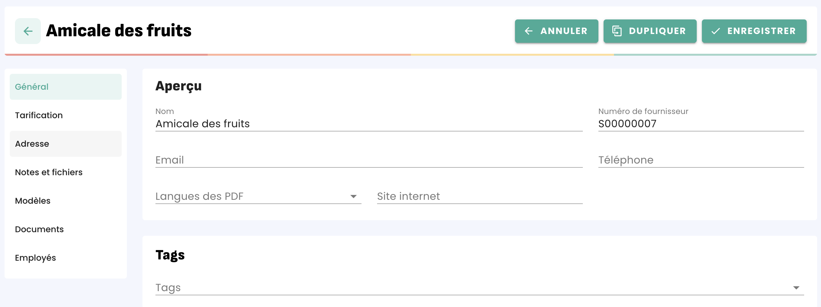Click the copy icon in the Dupliquer button

click(617, 31)
